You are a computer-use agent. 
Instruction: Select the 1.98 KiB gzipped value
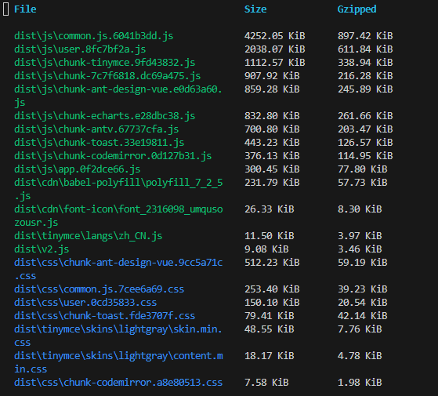pos(360,383)
